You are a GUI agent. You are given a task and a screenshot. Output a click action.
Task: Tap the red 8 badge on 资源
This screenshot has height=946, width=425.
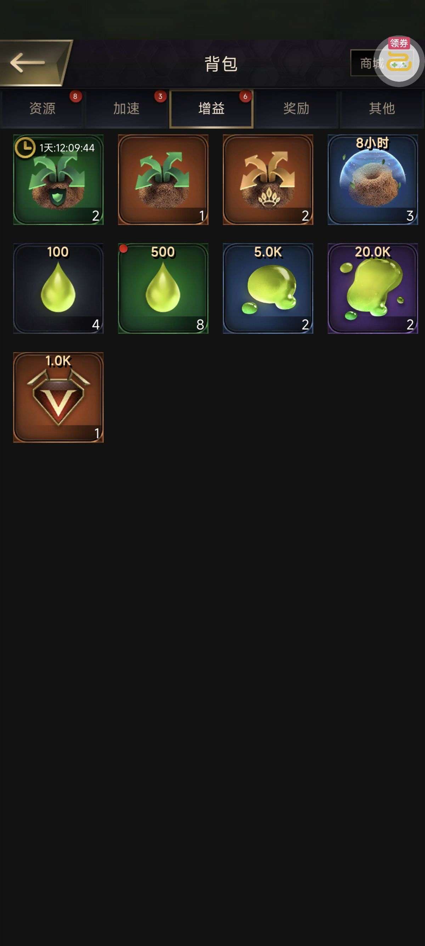(x=75, y=97)
